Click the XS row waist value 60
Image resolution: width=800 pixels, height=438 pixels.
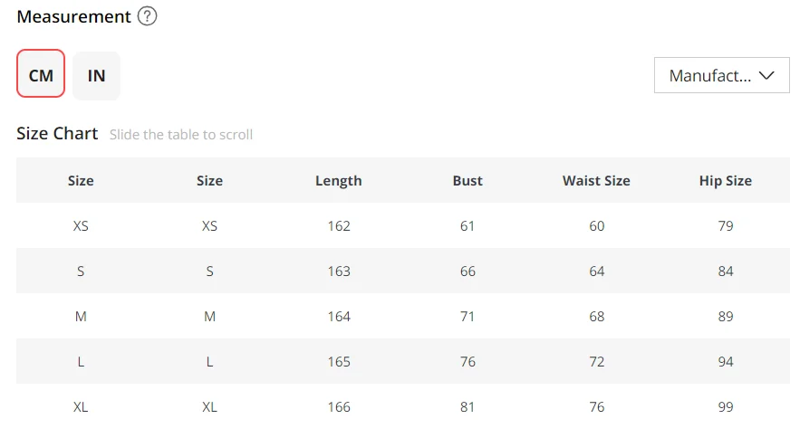click(596, 225)
